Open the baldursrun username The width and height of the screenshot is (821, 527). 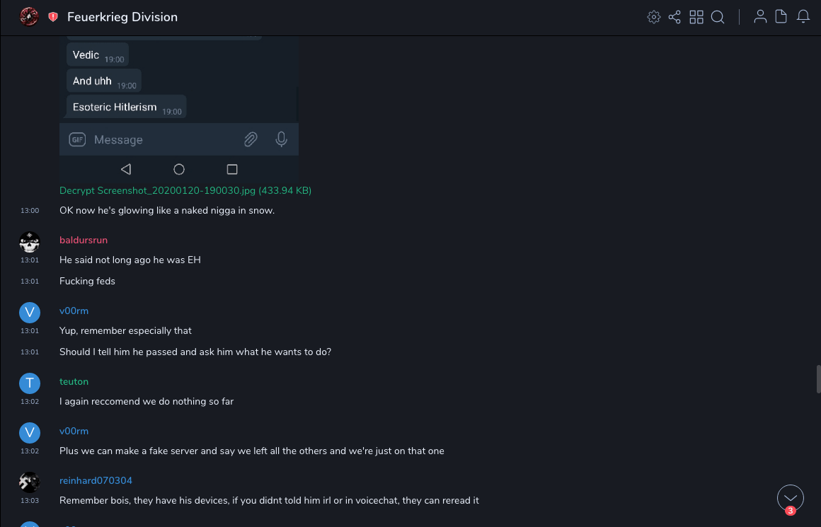click(x=84, y=240)
